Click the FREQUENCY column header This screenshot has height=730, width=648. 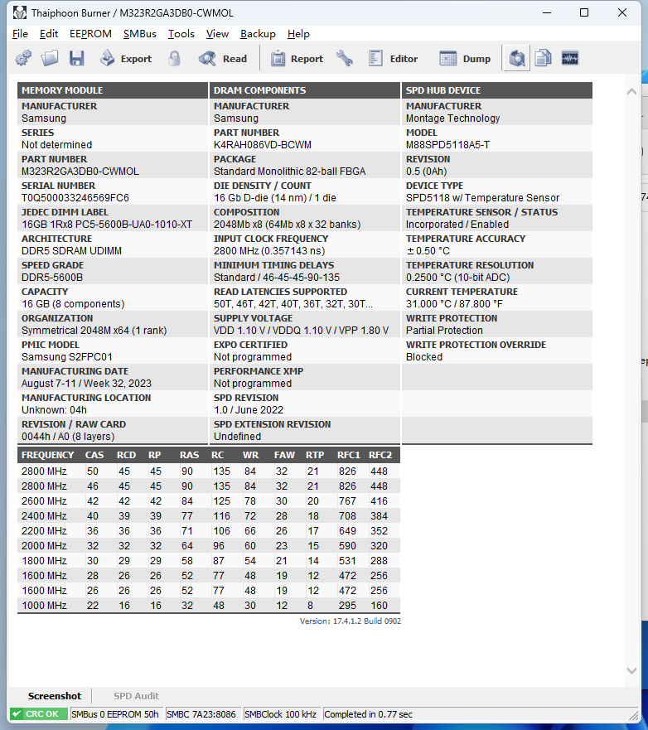pos(47,455)
